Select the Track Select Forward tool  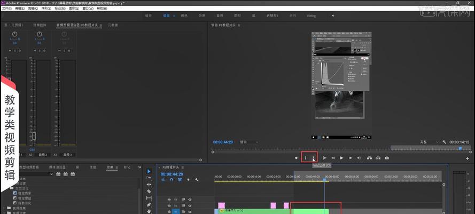pos(149,178)
